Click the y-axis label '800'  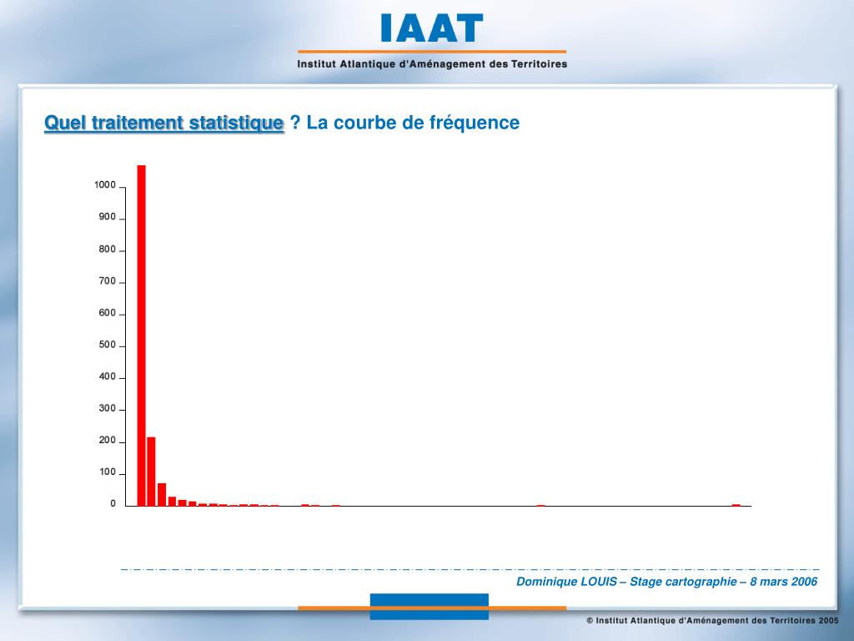click(108, 249)
